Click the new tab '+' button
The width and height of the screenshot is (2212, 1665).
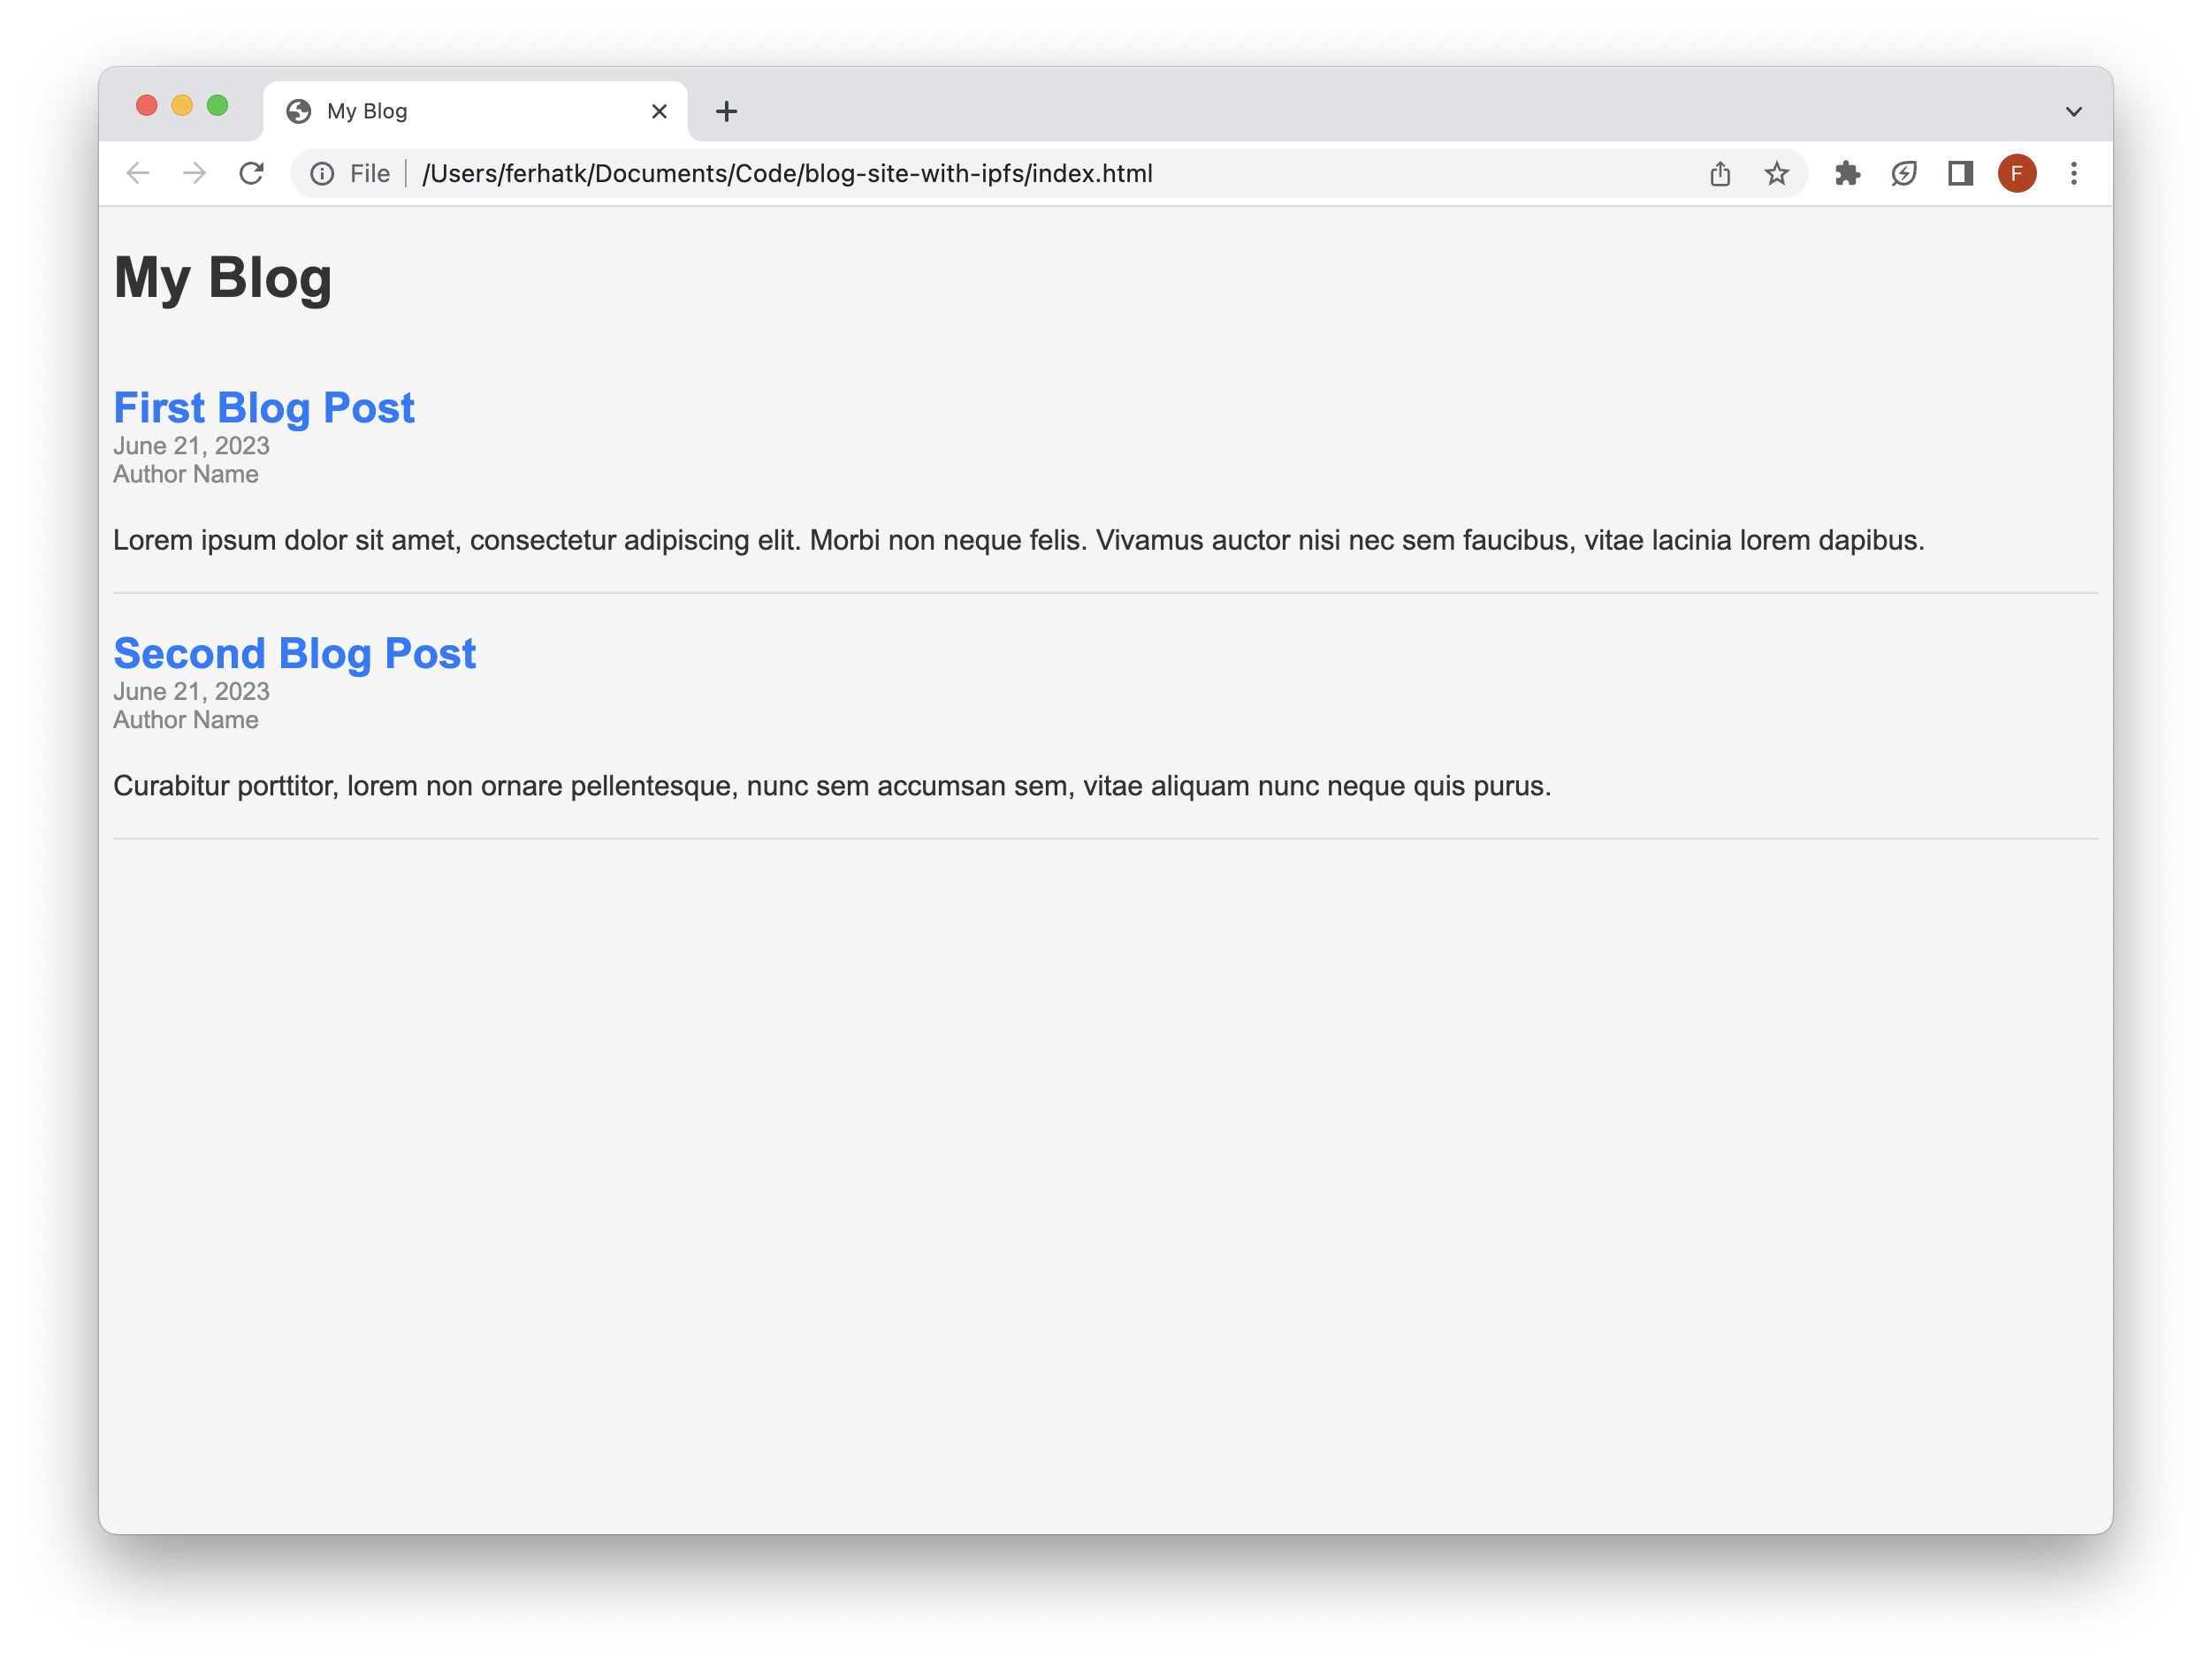pyautogui.click(x=729, y=110)
